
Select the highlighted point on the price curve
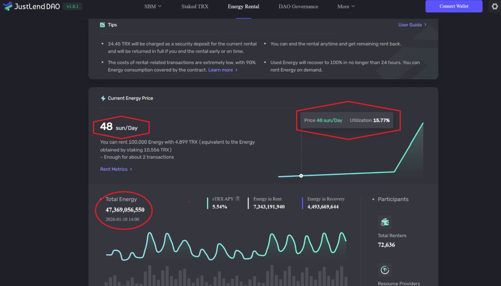click(301, 176)
